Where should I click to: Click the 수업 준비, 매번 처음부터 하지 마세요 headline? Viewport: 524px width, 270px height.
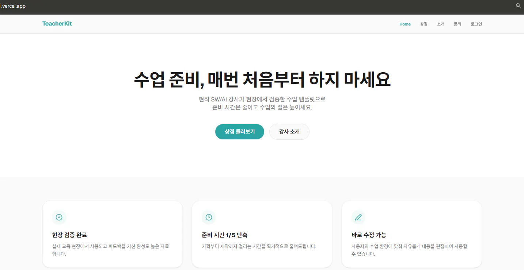(x=262, y=80)
